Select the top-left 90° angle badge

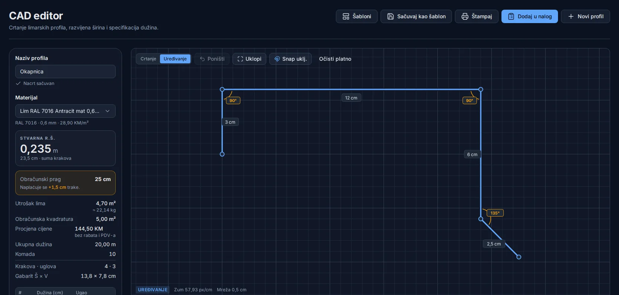[x=233, y=101]
